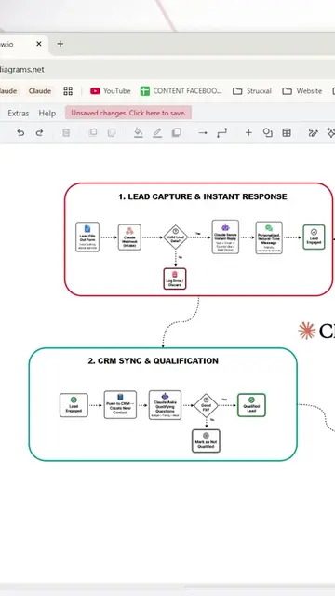
Task: Redo the last undone action
Action: (x=39, y=132)
